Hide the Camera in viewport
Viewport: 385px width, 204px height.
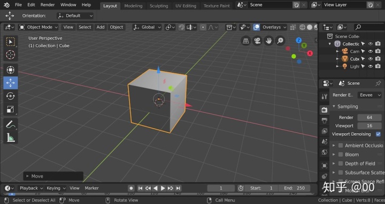(x=371, y=51)
